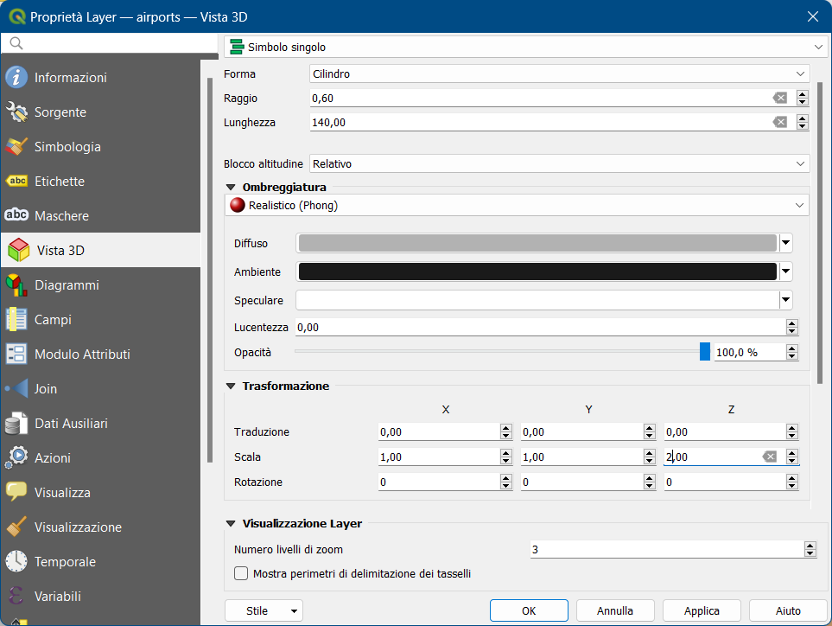Increase the Opacità percentage stepper

pos(791,348)
